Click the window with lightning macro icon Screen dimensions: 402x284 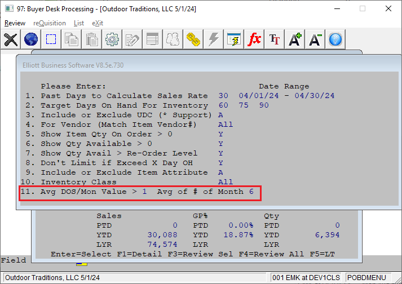coord(234,39)
